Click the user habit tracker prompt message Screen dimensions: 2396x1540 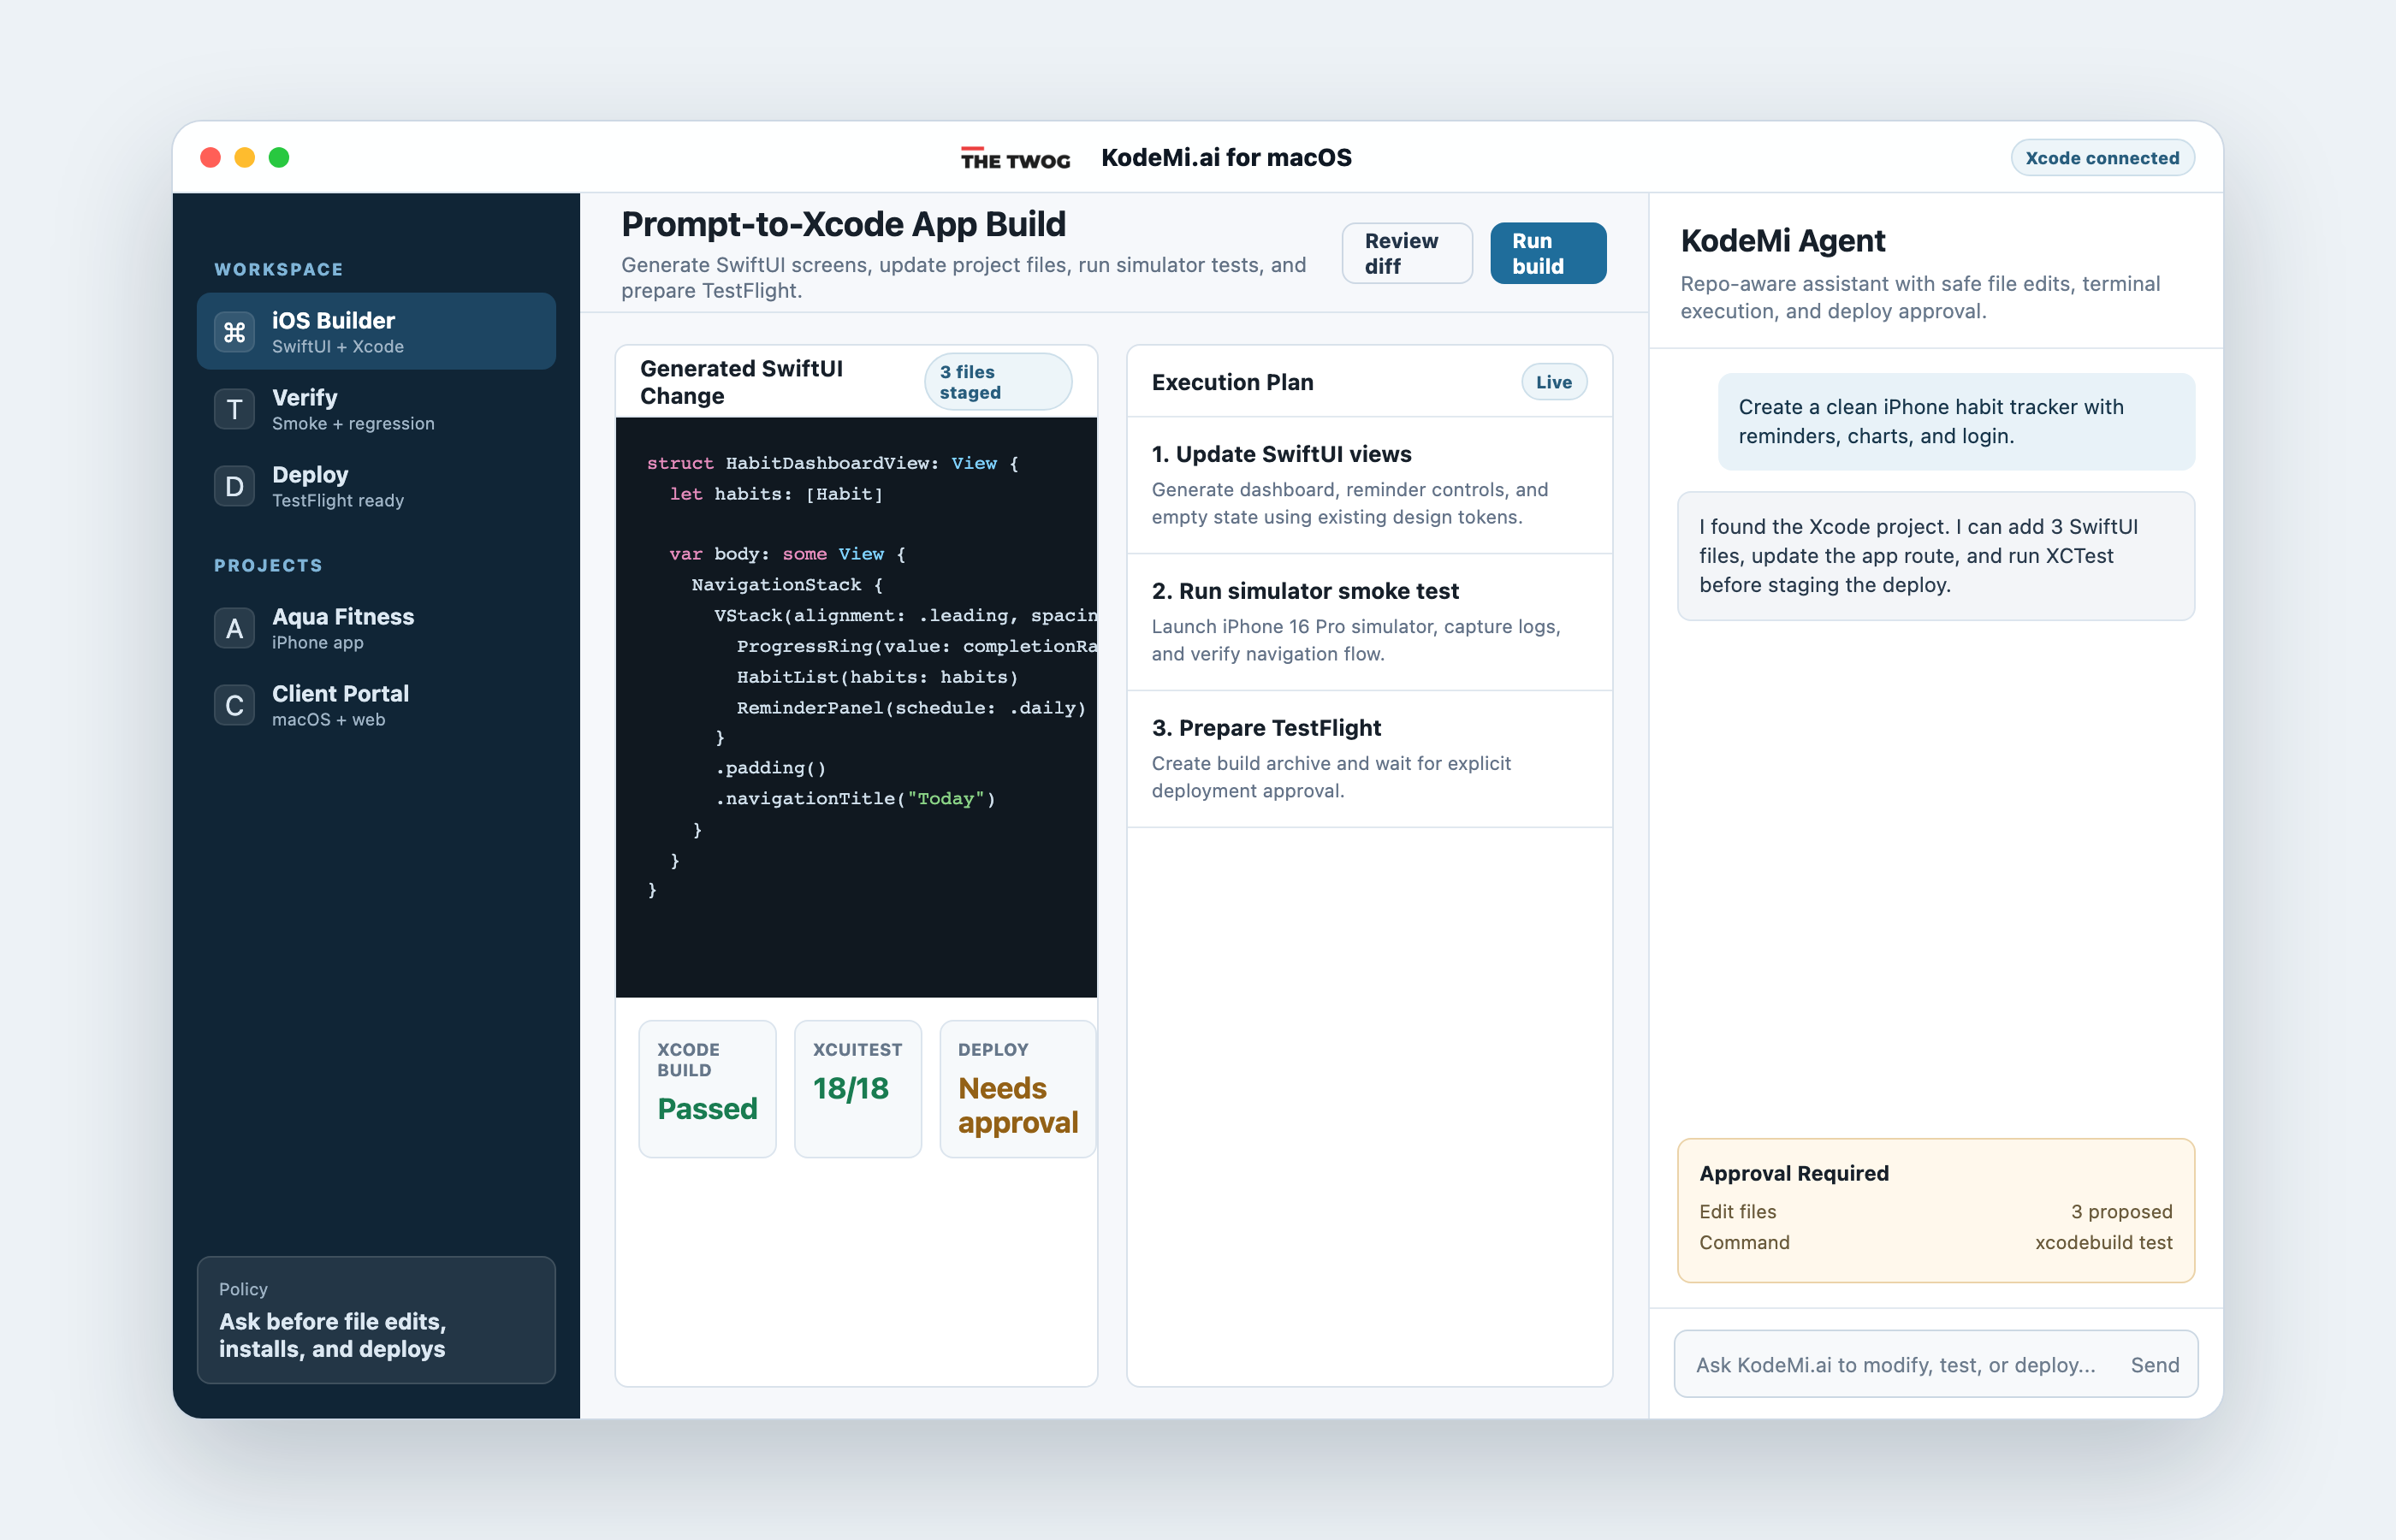[x=1955, y=421]
